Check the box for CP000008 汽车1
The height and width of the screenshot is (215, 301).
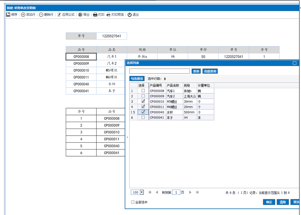pyautogui.click(x=143, y=90)
